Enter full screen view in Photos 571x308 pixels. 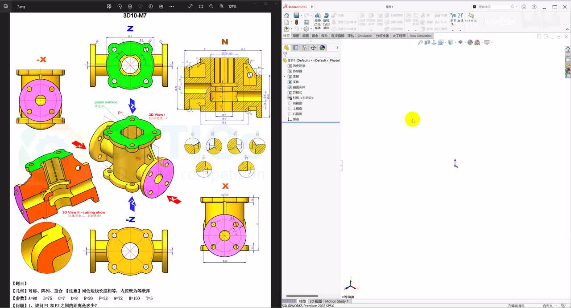tap(190, 7)
